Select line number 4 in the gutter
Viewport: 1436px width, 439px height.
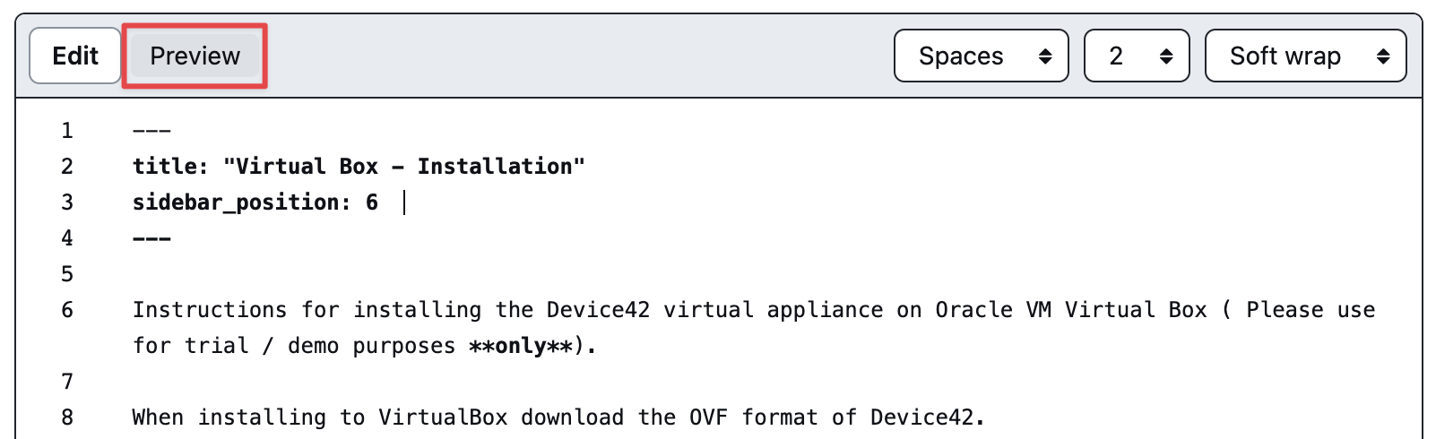[x=67, y=238]
